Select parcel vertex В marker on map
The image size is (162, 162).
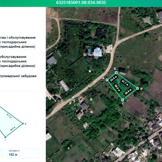click(x=138, y=88)
